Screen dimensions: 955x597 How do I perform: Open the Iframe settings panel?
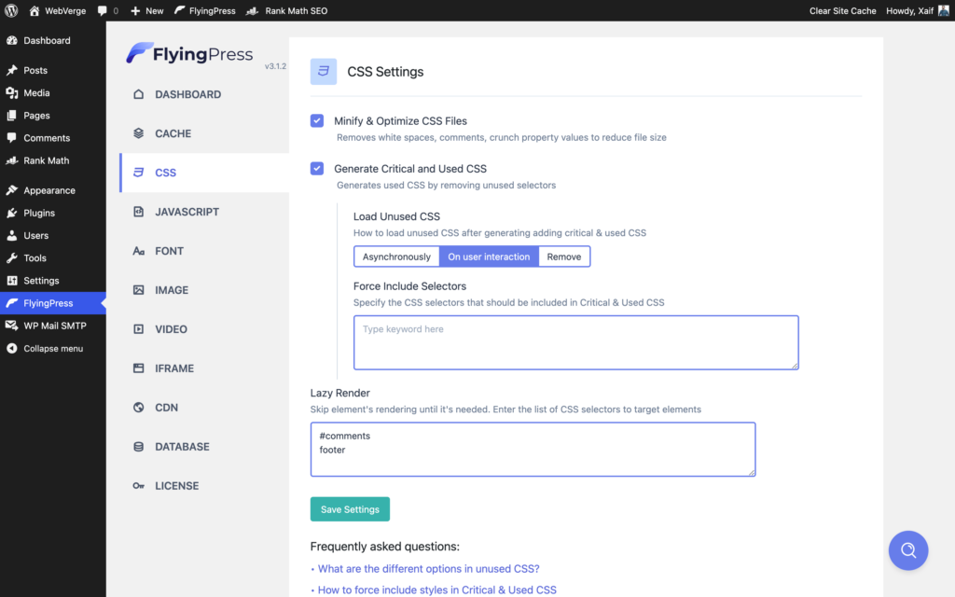[175, 368]
